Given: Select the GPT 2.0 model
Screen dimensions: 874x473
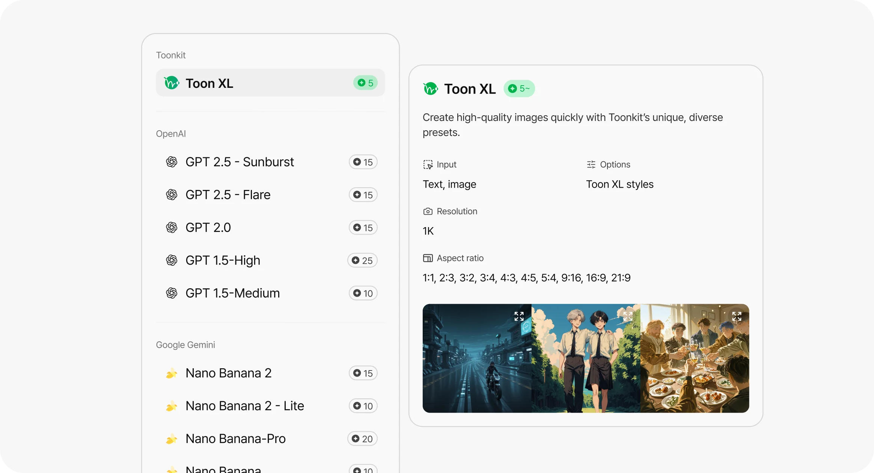Looking at the screenshot, I should 270,227.
